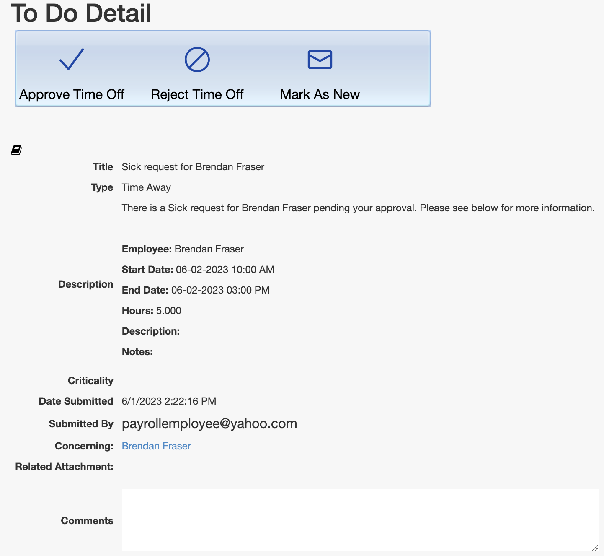604x556 pixels.
Task: Click the Employee: Brendan Fraser line
Action: 183,249
